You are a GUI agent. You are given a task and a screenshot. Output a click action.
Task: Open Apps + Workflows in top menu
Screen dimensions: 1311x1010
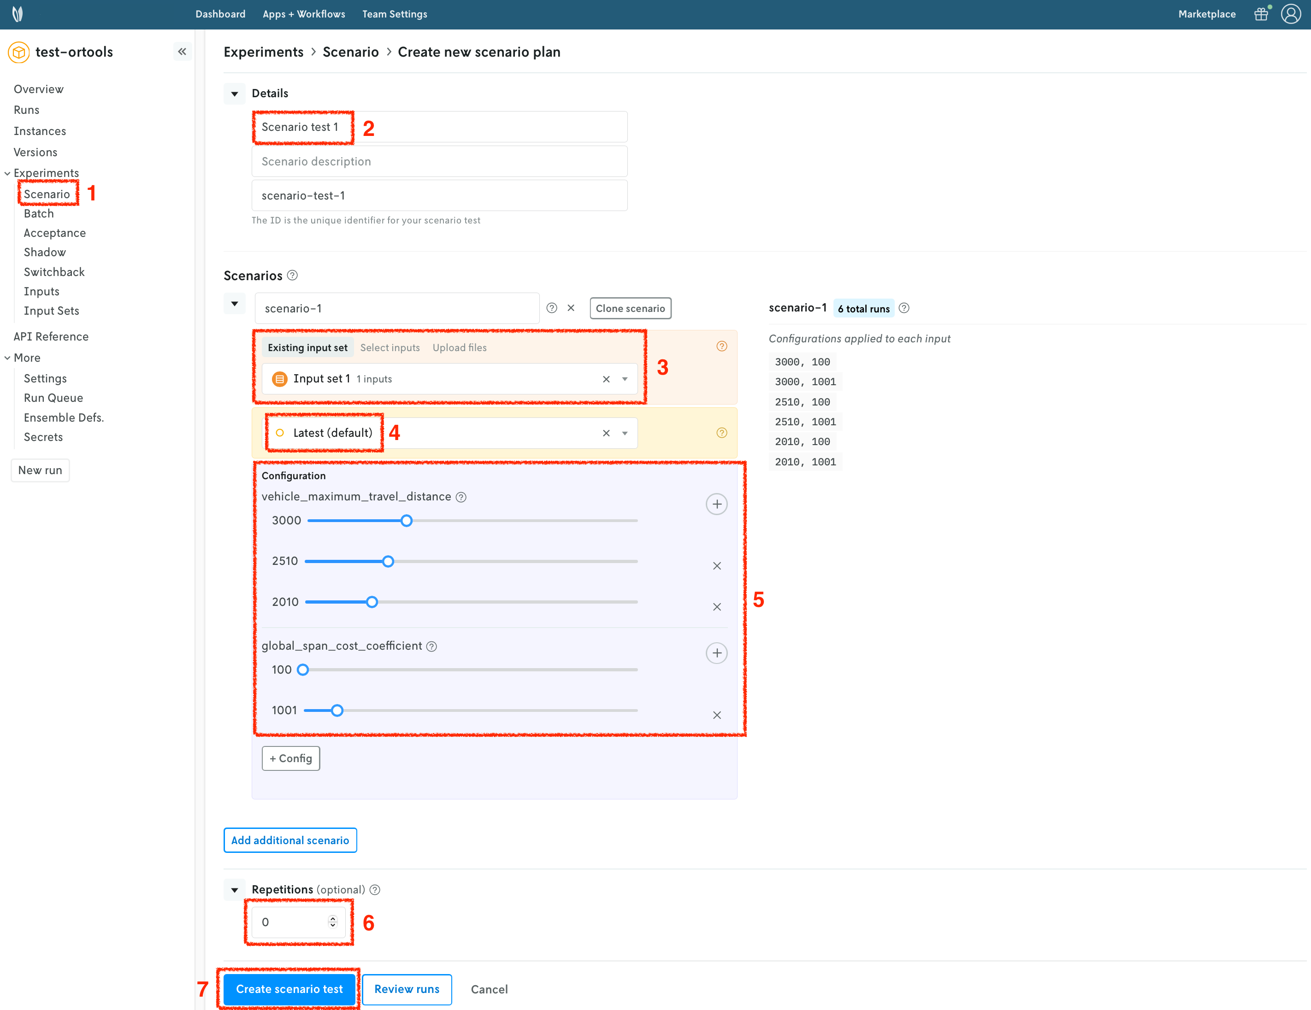304,14
